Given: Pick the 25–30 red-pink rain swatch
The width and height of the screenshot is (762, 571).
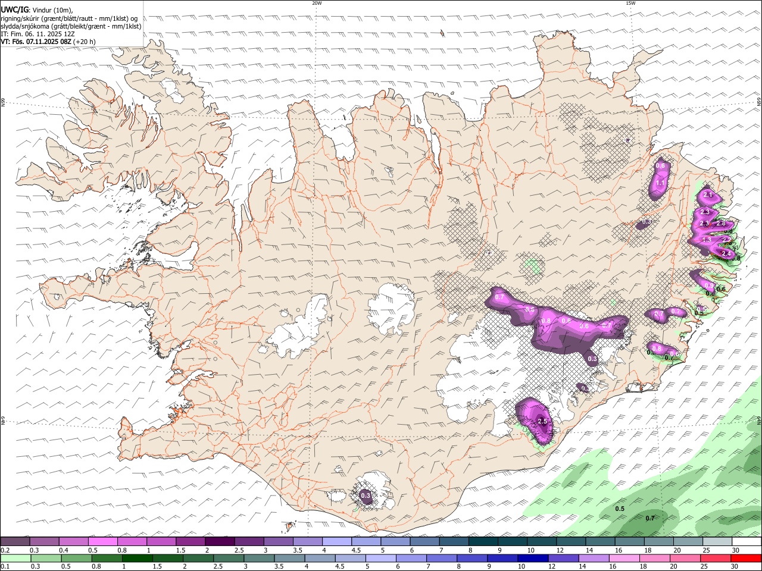Looking at the screenshot, I should [715, 559].
